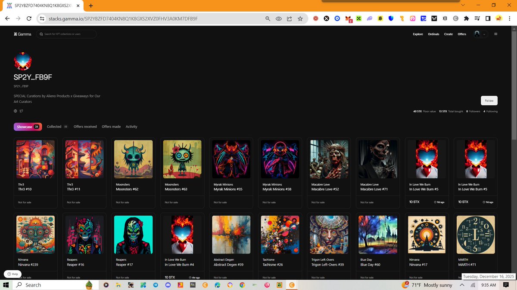Click the 0 Followers count
517x290 pixels.
pos(473,111)
